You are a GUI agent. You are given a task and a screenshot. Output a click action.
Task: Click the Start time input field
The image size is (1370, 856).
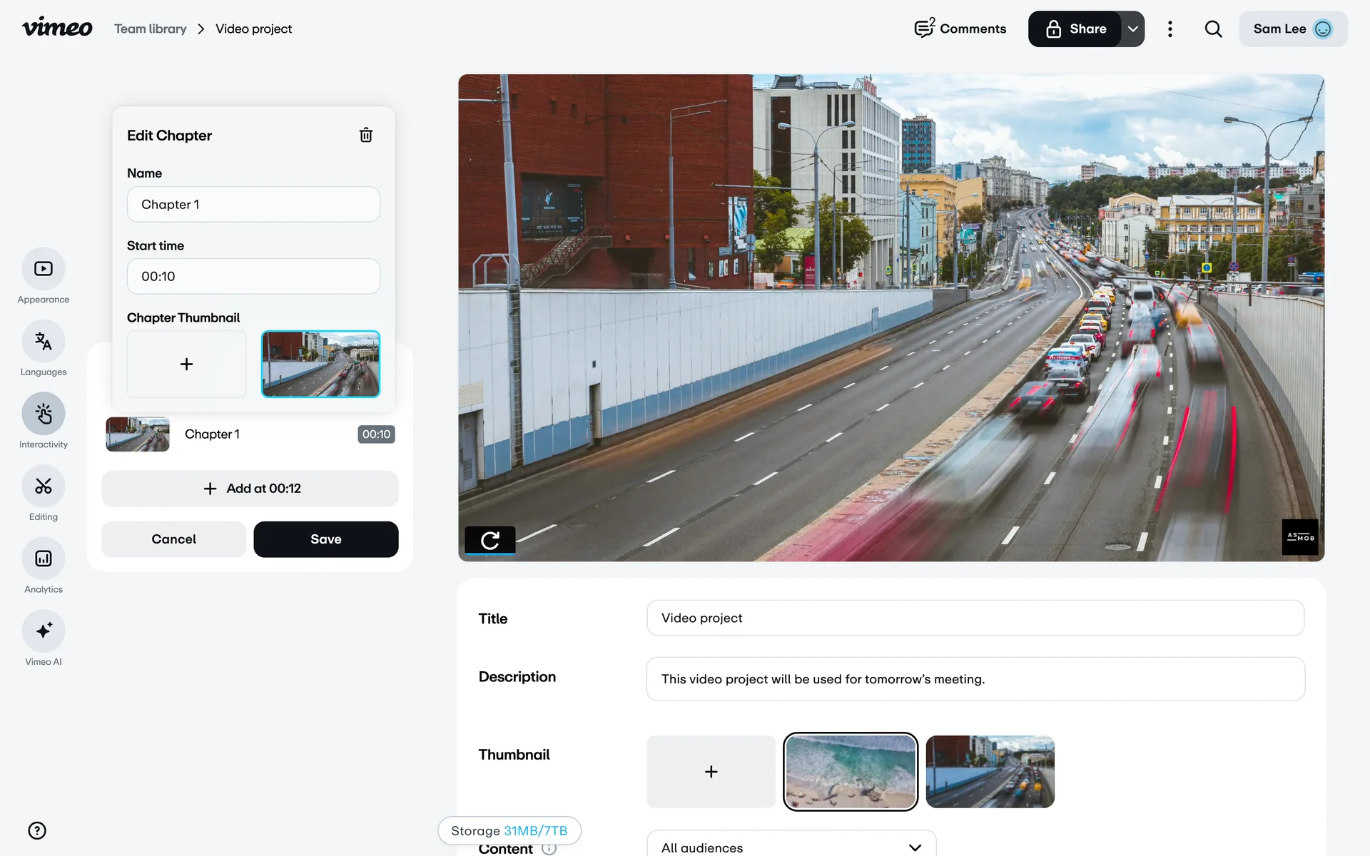point(253,277)
